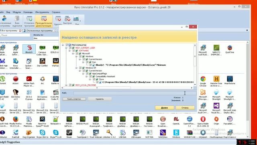Click Снять отметки button
This screenshot has width=257, height=145.
tap(74, 99)
